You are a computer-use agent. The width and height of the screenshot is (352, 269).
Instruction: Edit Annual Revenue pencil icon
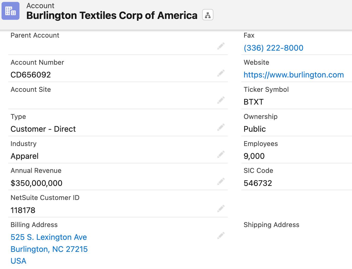[x=221, y=182]
